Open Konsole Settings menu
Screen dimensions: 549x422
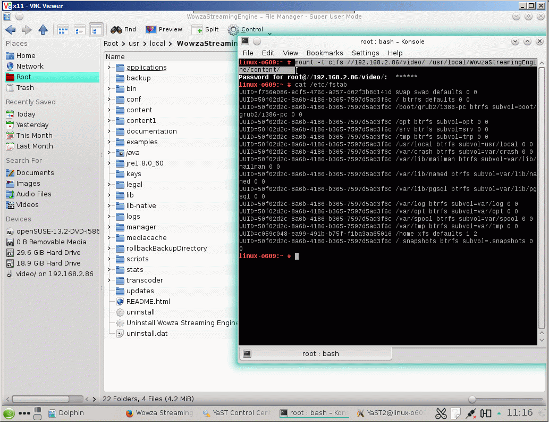366,53
